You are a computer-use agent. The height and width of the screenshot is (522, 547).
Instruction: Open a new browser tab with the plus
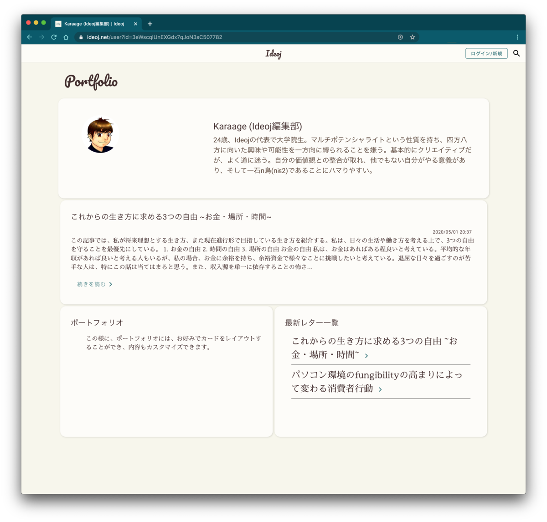tap(150, 23)
